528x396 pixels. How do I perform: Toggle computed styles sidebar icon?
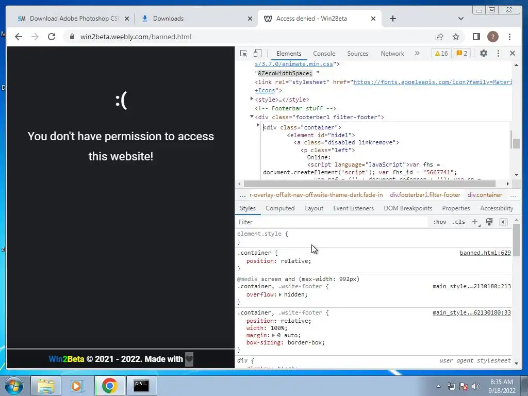[503, 222]
